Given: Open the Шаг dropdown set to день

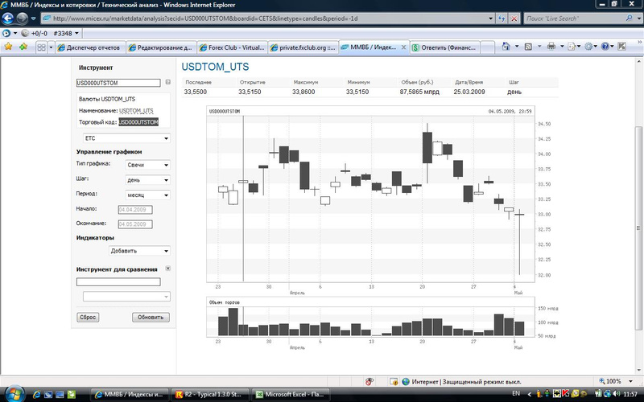Looking at the screenshot, I should 148,179.
